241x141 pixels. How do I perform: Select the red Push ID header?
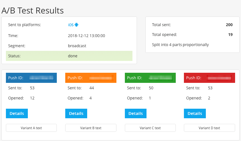pos(209,78)
